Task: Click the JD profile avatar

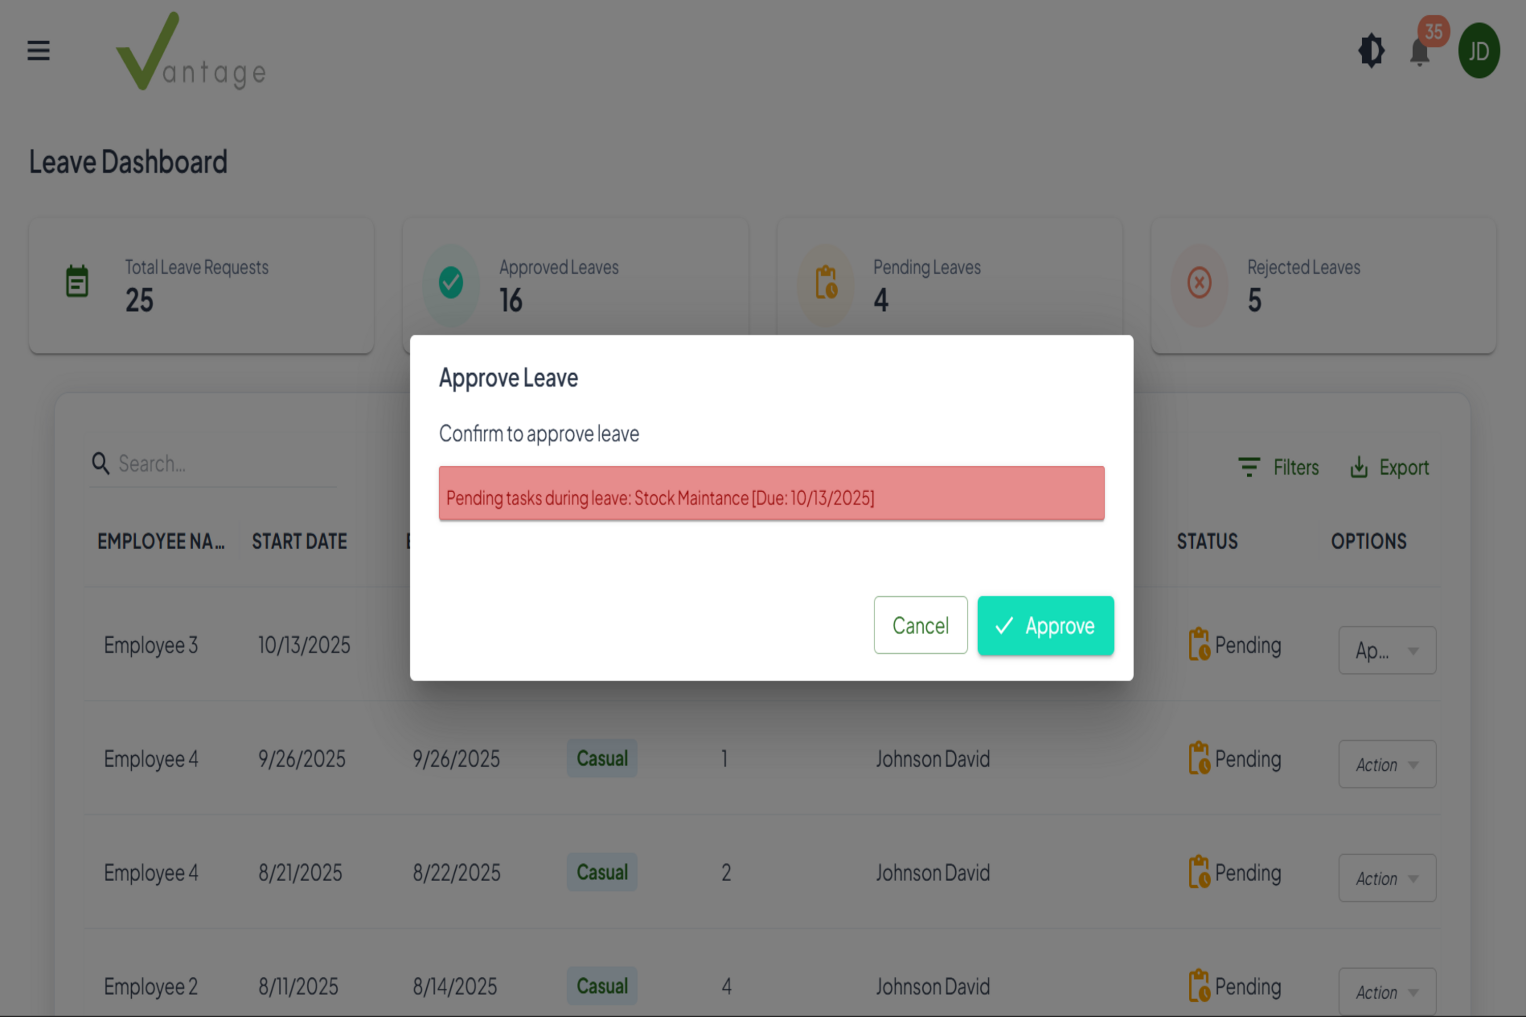Action: [x=1478, y=50]
